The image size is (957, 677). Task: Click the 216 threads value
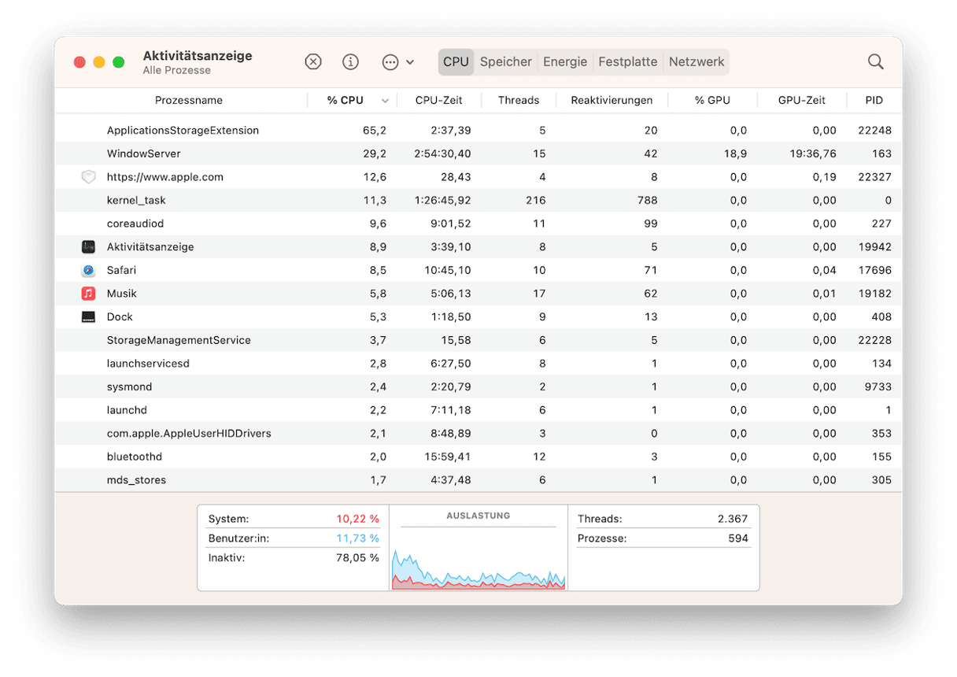pyautogui.click(x=536, y=200)
